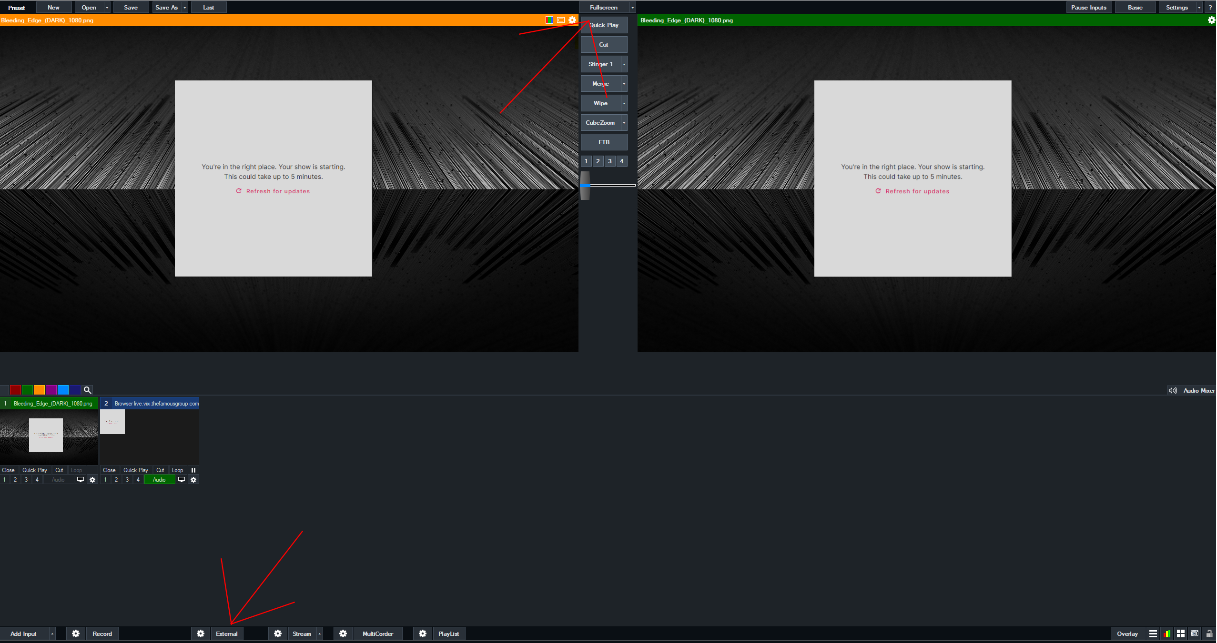The height and width of the screenshot is (643, 1217).
Task: Open the Stream dropdown arrow
Action: pos(320,633)
